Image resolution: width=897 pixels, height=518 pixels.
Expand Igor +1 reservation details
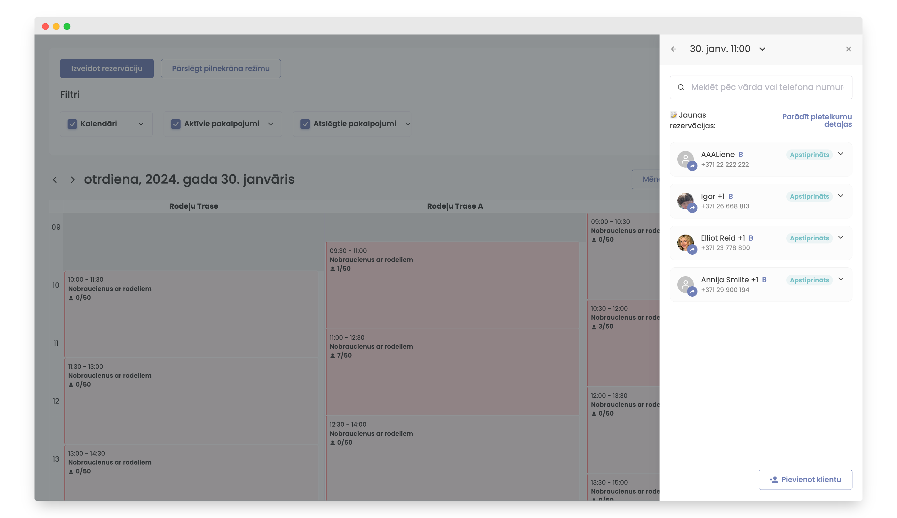pos(841,196)
